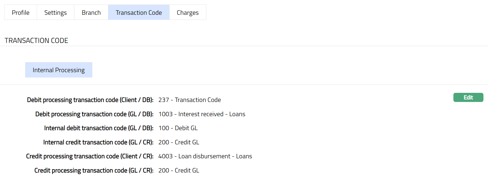Click the Credit processing (GL / CR) value
Screen dimensions: 488x176
click(179, 170)
